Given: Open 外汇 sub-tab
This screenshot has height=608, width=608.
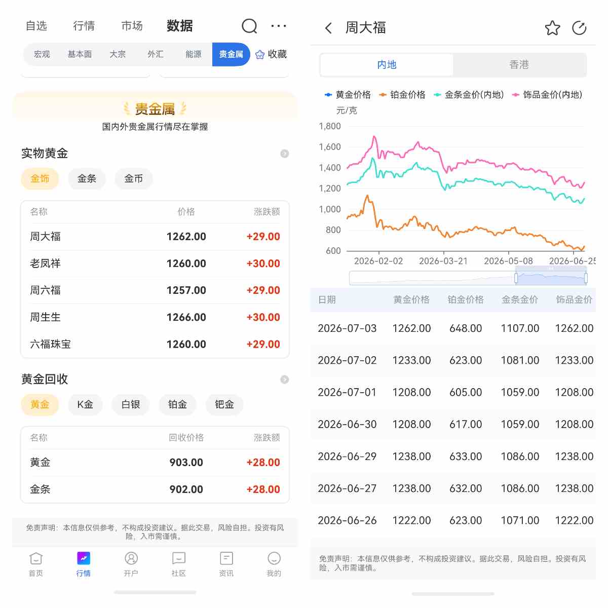Looking at the screenshot, I should (156, 54).
